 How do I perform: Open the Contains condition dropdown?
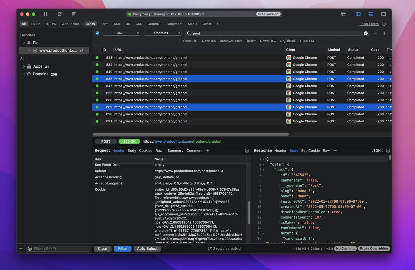click(163, 33)
